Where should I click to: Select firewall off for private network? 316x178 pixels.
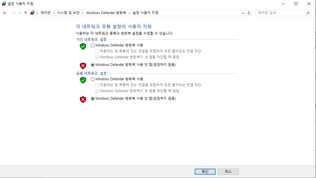93,65
